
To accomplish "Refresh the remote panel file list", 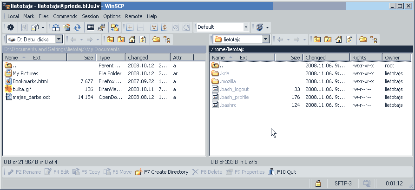I will (x=349, y=39).
